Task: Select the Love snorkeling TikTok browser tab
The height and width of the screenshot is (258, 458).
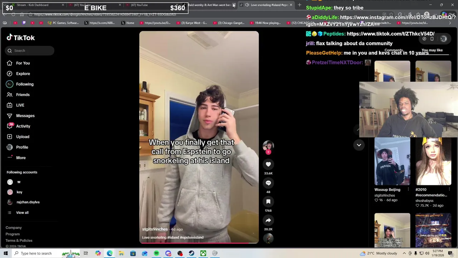Action: coord(267,5)
